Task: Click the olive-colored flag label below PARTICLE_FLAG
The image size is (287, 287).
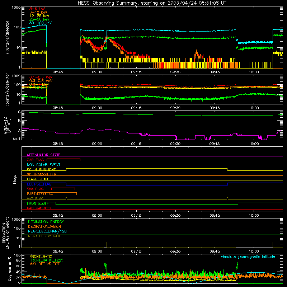Action: (x=35, y=198)
